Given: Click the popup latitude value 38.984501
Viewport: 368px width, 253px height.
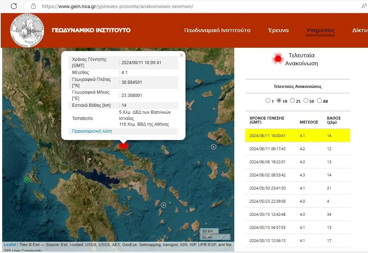Looking at the screenshot, I should pos(132,82).
